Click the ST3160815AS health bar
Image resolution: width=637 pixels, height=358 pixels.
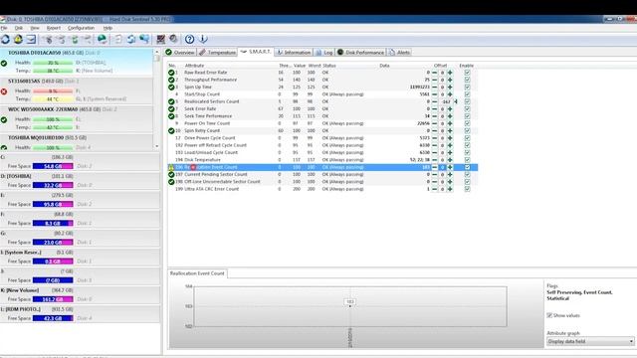53,91
